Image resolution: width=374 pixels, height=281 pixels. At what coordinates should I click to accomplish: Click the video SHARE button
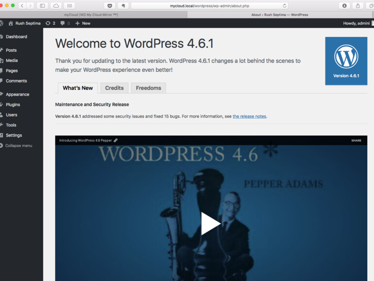tap(356, 140)
